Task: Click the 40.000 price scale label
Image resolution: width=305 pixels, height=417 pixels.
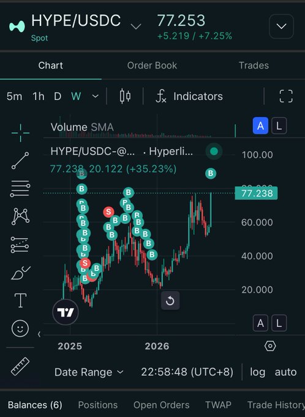Action: (257, 256)
